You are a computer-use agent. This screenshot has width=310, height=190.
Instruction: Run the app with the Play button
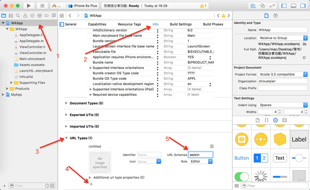(x=29, y=6)
